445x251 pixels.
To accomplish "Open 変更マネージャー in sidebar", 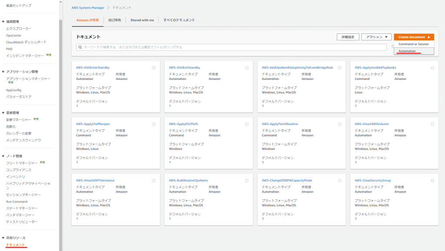I will click(x=19, y=120).
